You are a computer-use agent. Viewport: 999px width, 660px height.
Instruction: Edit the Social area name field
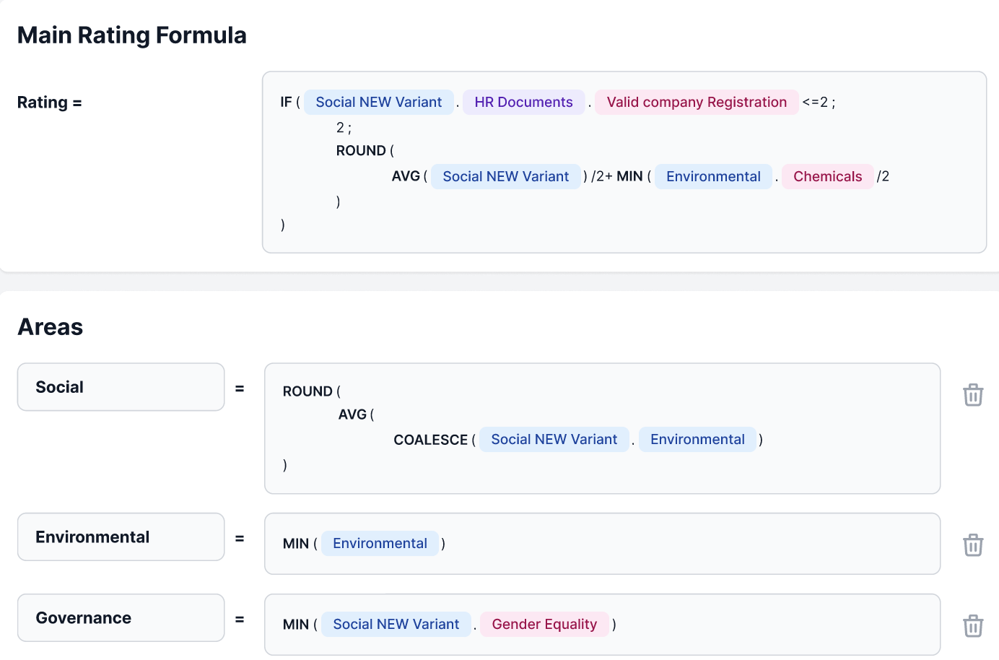coord(121,387)
